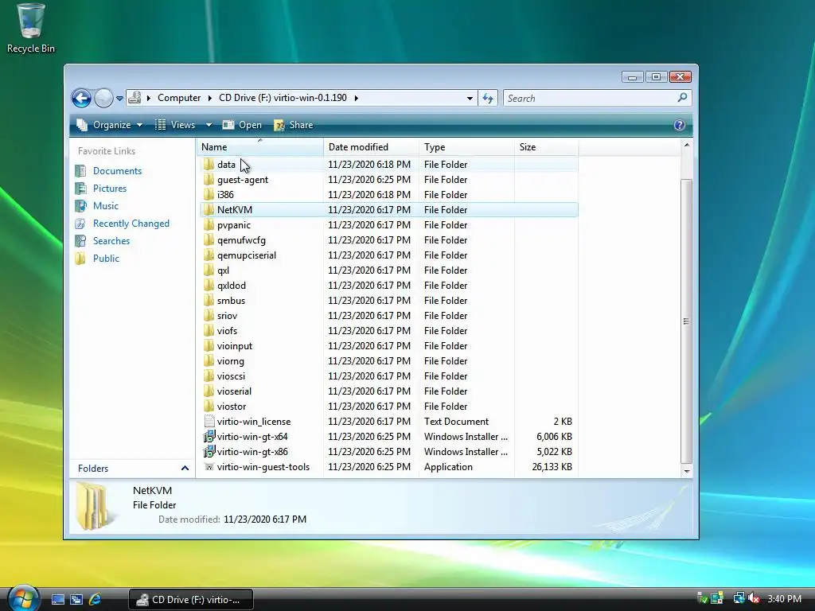The width and height of the screenshot is (815, 611).
Task: Open Public favorite link
Action: pyautogui.click(x=106, y=259)
